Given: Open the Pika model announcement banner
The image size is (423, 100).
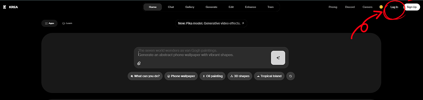Looking at the screenshot, I should (x=211, y=23).
